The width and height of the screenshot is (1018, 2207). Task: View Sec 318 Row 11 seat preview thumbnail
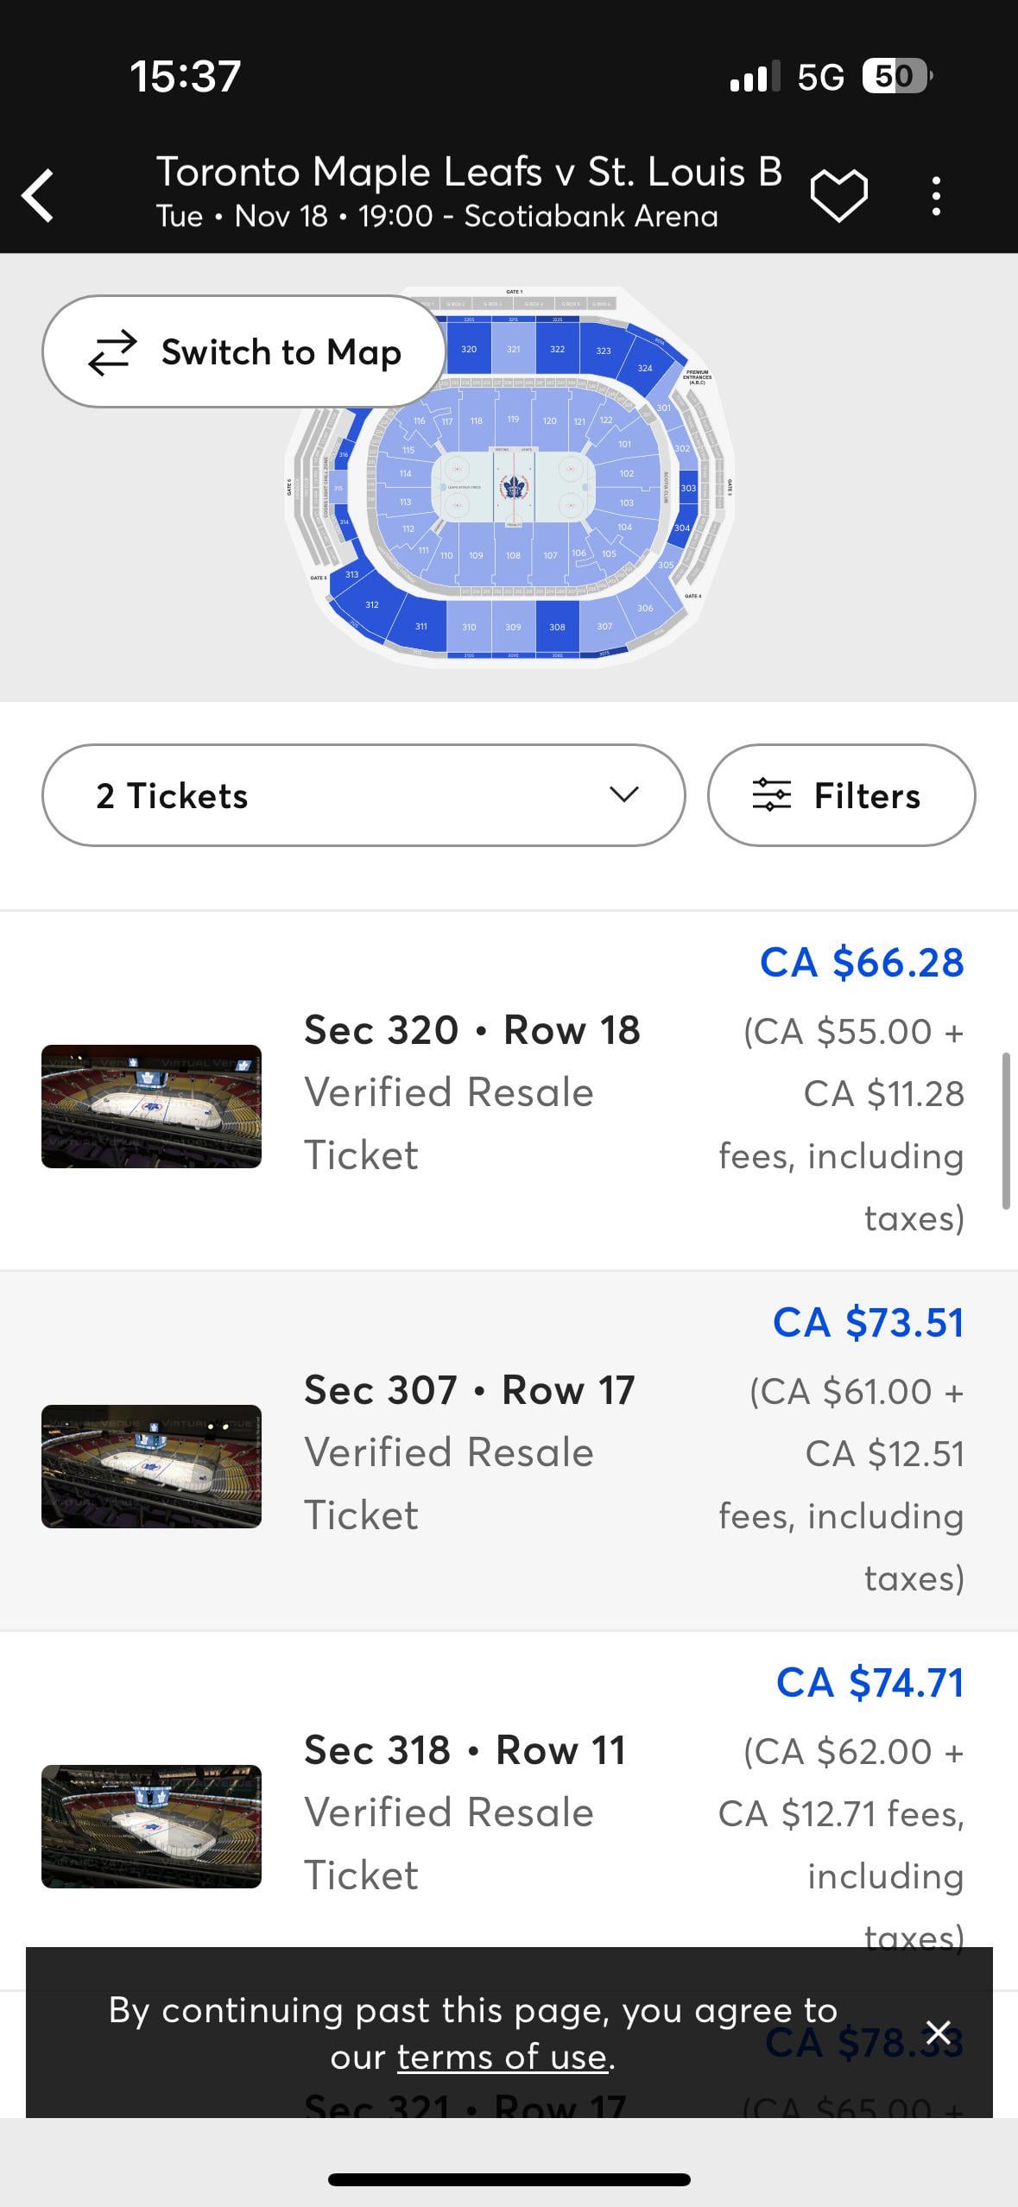coord(151,1826)
